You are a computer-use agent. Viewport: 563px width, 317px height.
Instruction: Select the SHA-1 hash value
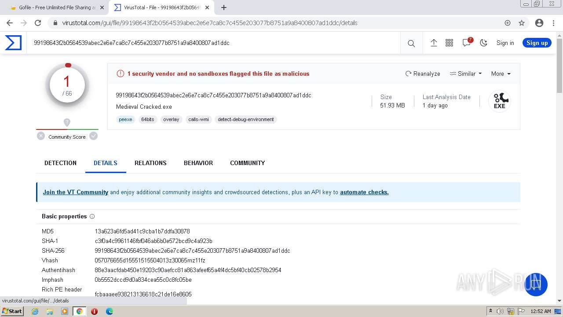[154, 241]
